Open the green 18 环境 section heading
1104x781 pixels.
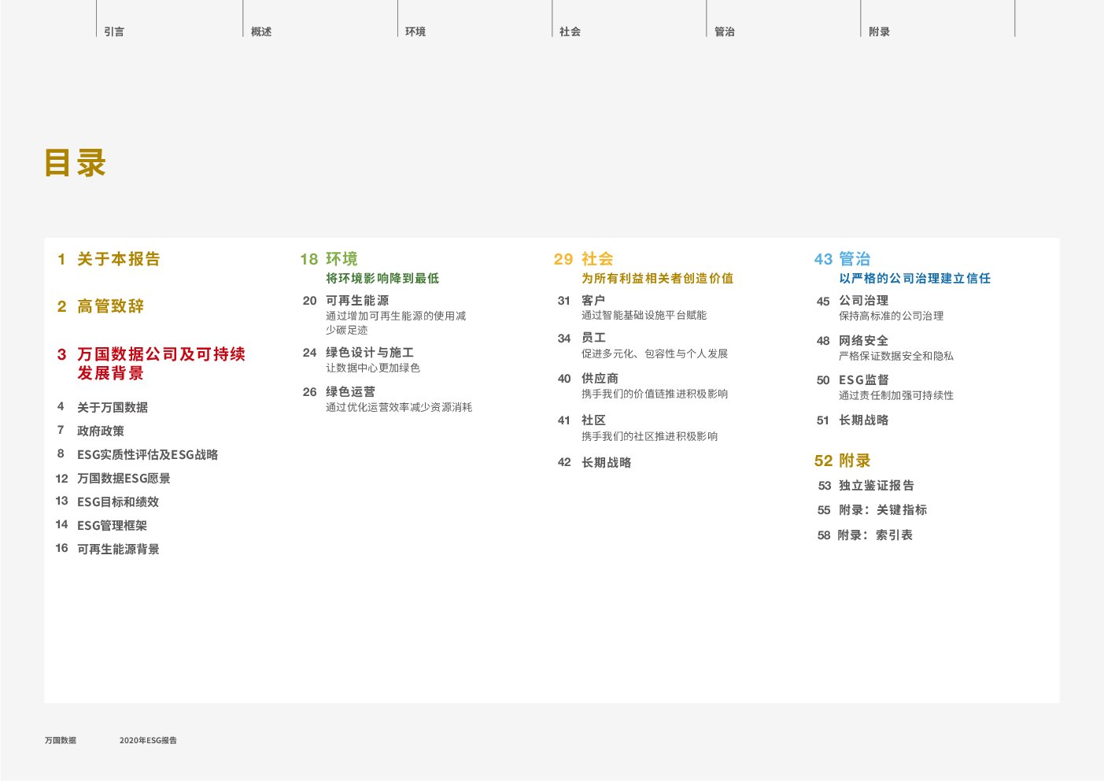pos(329,259)
